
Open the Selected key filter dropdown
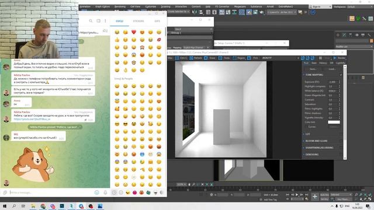coord(341,195)
